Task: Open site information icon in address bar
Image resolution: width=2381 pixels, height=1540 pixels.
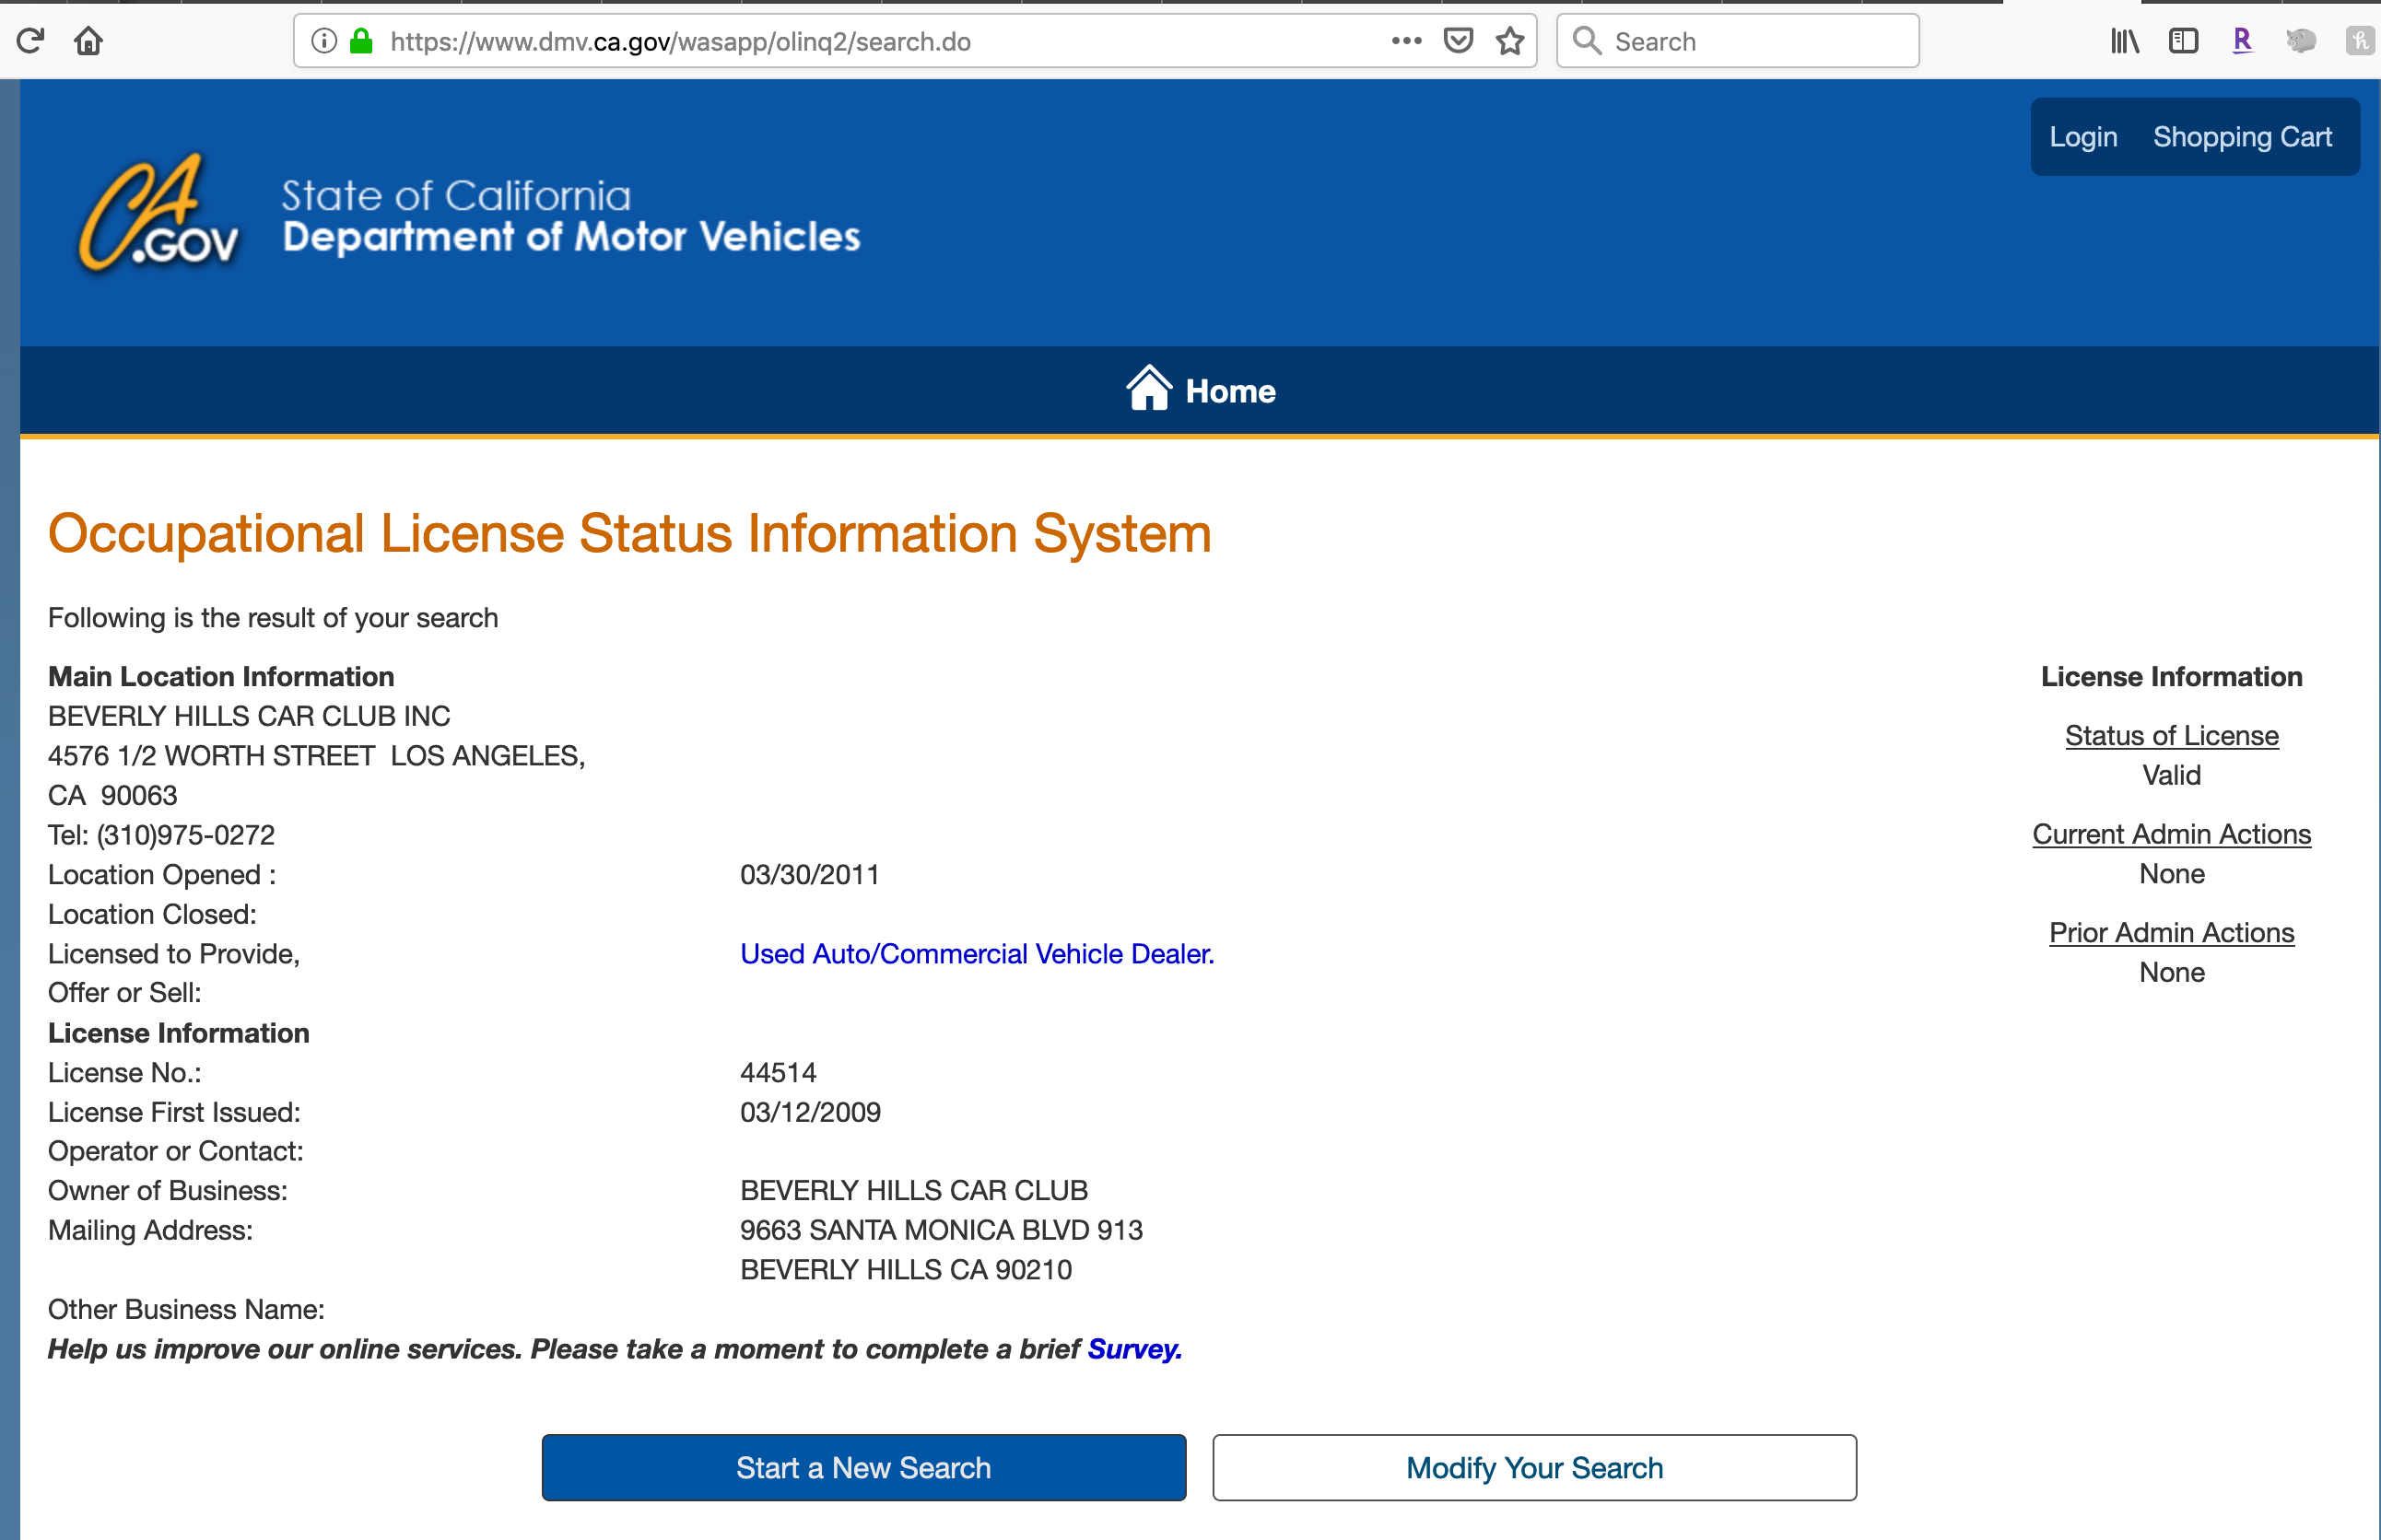Action: pyautogui.click(x=323, y=41)
